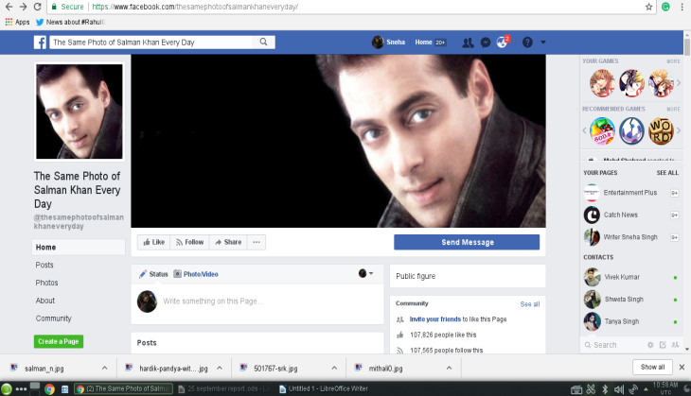Click the green Chrome extension icon
691x396 pixels.
pyautogui.click(x=665, y=7)
